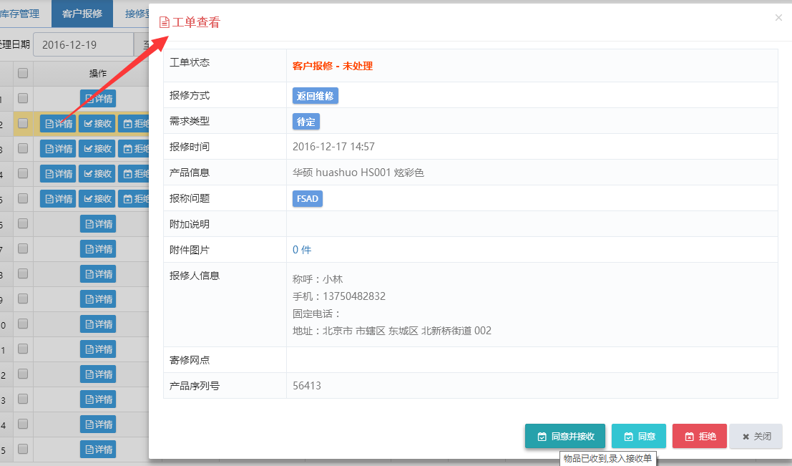Open 详情 for row 7
The height and width of the screenshot is (466, 792).
(x=98, y=248)
